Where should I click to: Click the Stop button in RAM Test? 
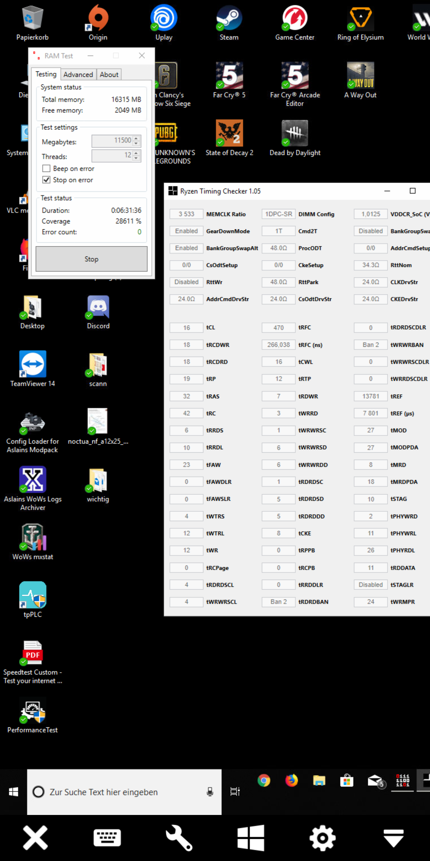coord(91,259)
